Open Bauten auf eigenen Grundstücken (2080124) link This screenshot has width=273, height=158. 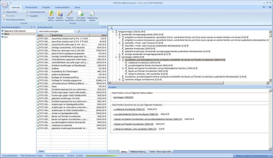pos(148,119)
